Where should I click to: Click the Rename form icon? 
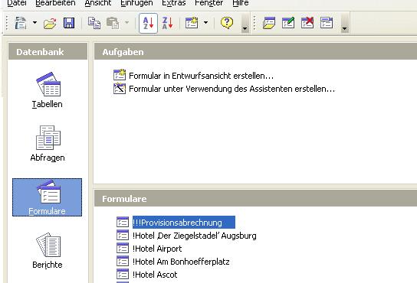tap(327, 23)
